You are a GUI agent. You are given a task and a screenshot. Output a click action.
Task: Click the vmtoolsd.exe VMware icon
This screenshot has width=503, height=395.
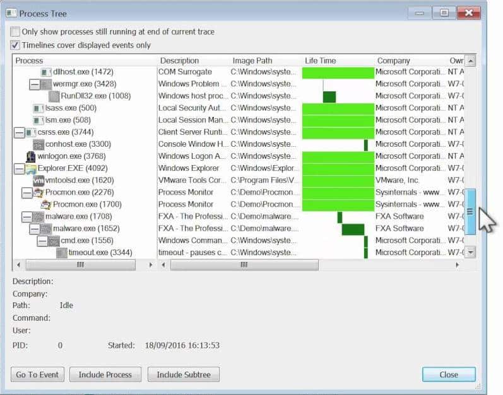click(x=38, y=180)
